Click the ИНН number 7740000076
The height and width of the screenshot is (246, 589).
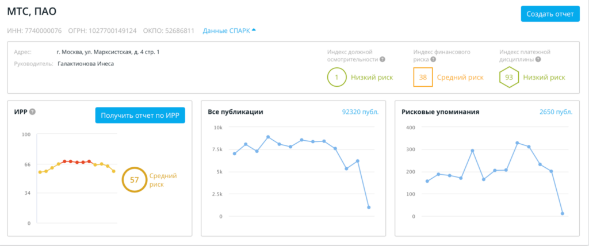pyautogui.click(x=43, y=30)
